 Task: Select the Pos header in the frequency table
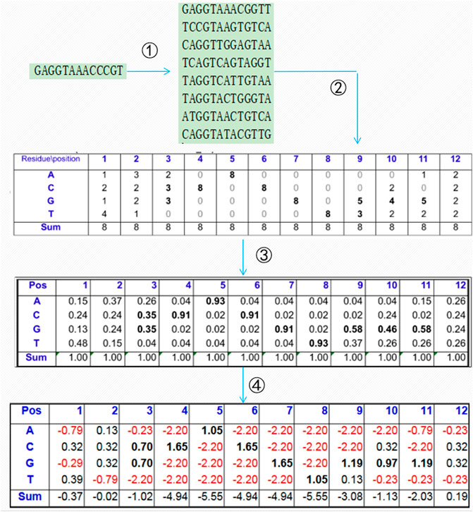[37, 285]
